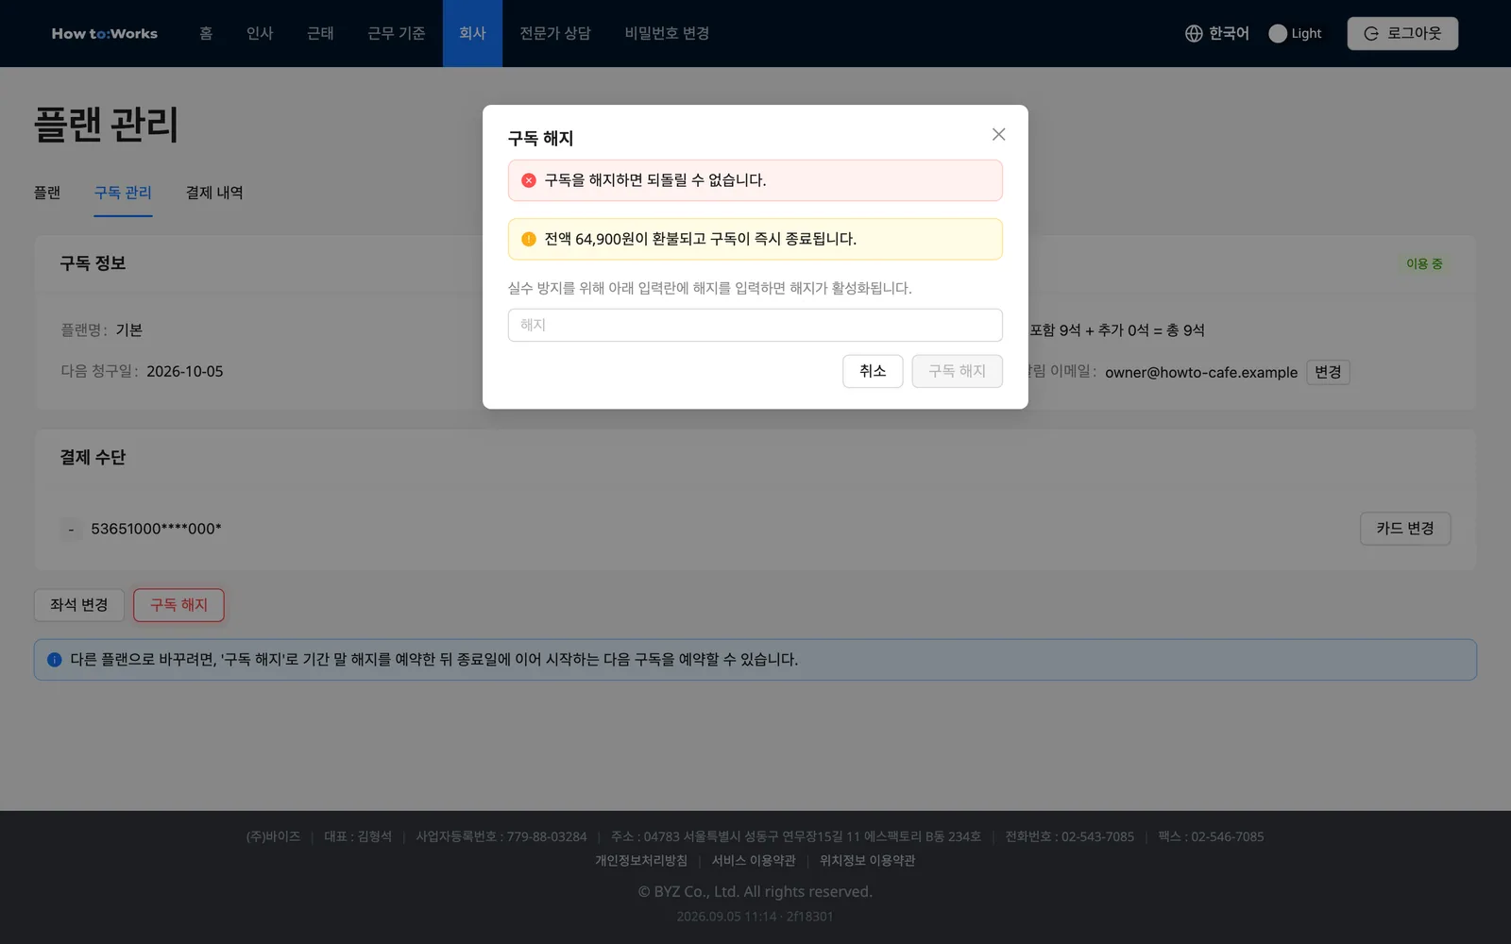The height and width of the screenshot is (944, 1511).
Task: Close the 구독 해지 dialog with X
Action: 998,135
